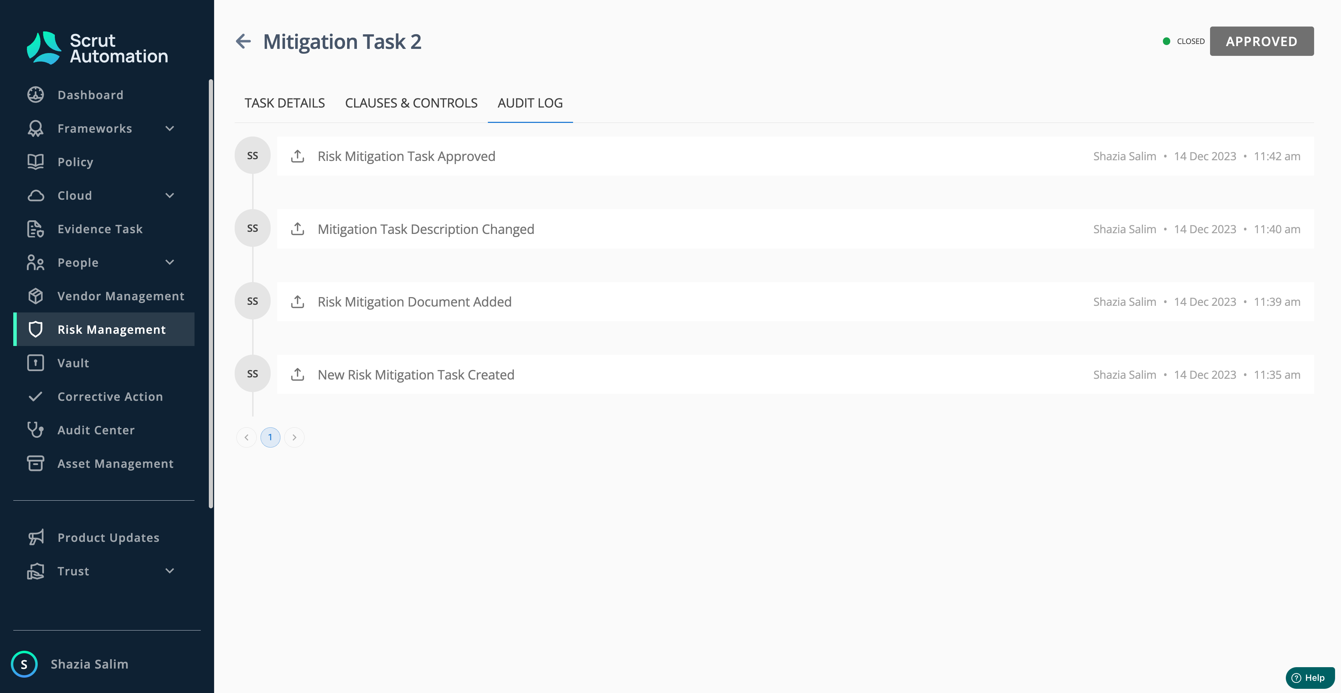The width and height of the screenshot is (1341, 693).
Task: Click the CLOSED status label
Action: tap(1190, 41)
